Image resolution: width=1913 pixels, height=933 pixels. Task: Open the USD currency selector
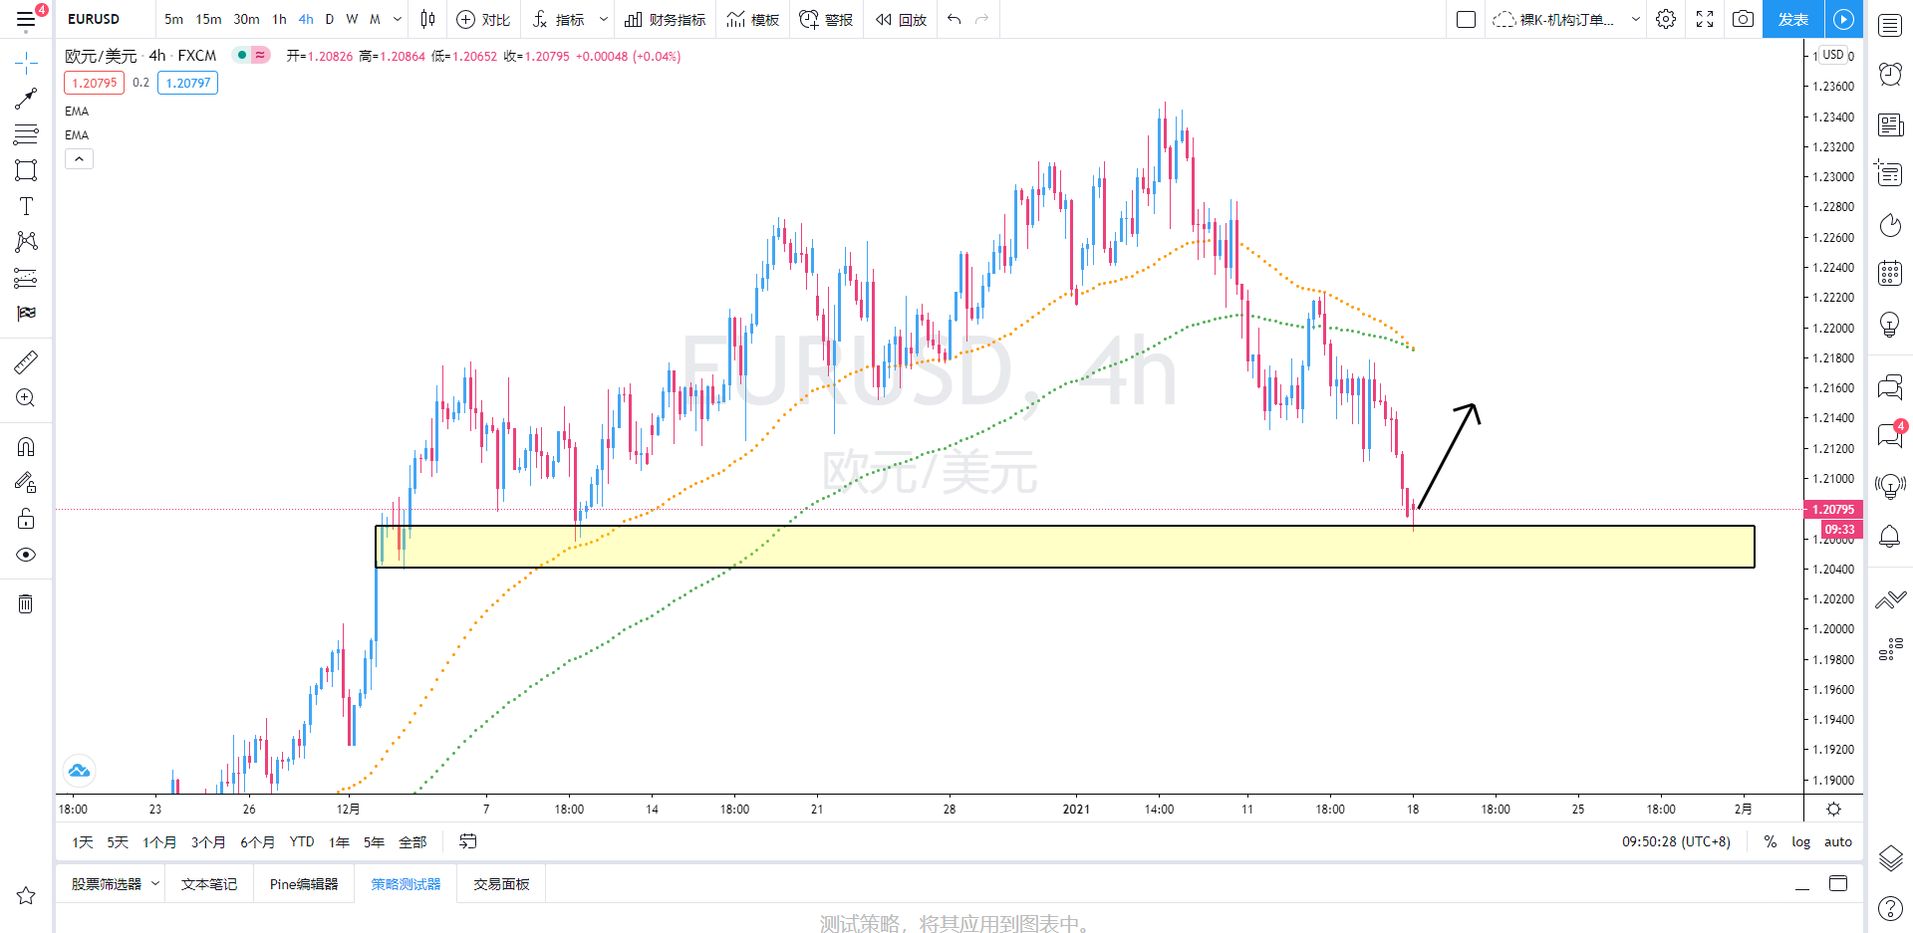[x=1833, y=55]
